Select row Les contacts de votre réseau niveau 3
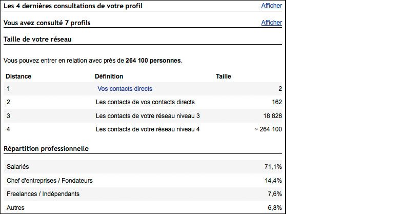 click(143, 116)
